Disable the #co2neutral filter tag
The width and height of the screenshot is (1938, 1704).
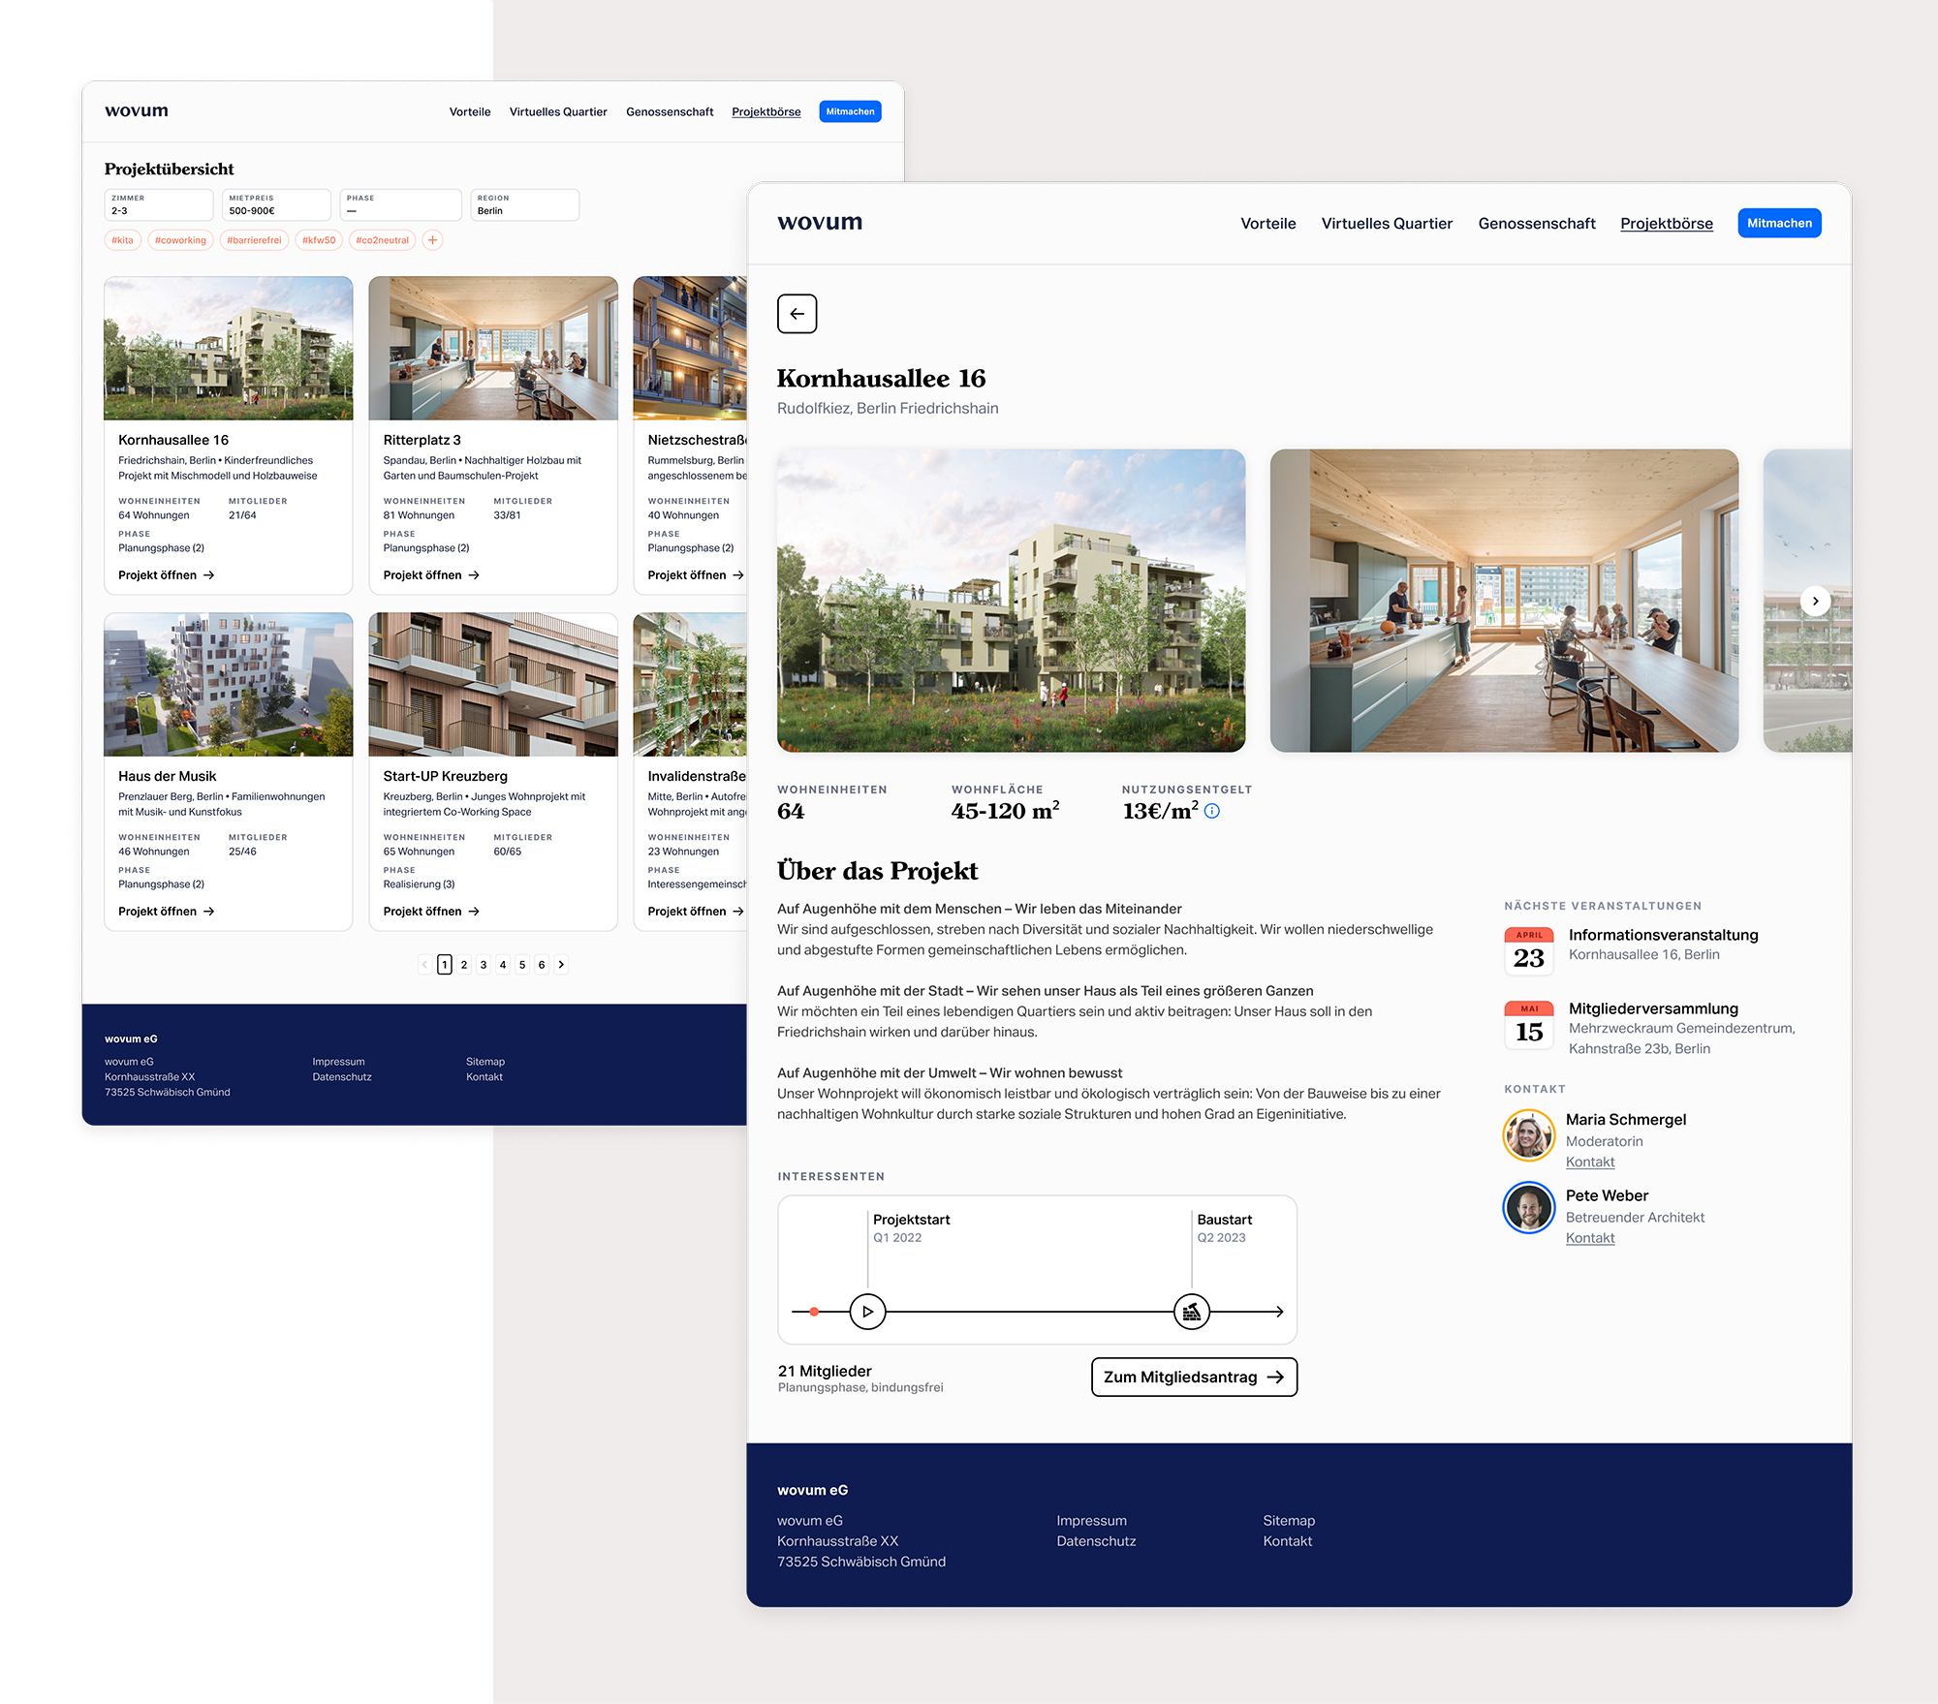pos(382,239)
